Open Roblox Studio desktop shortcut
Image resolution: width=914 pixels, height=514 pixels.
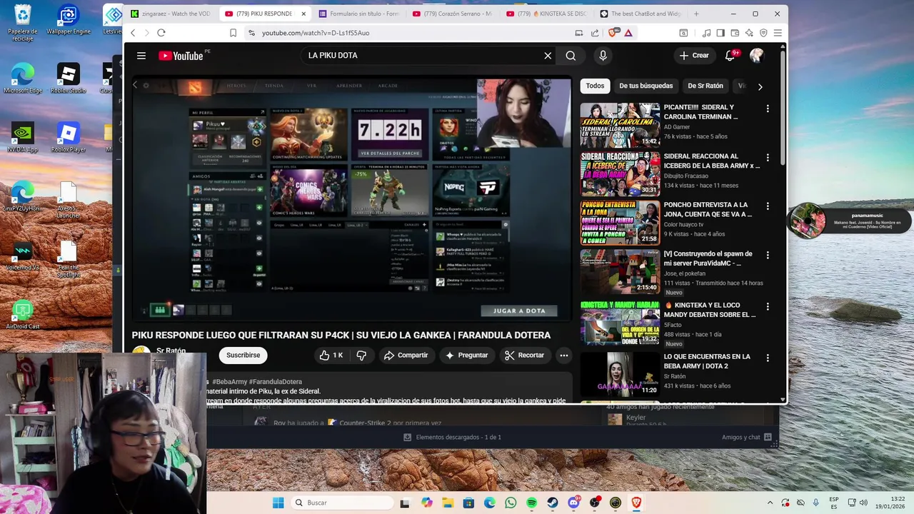pos(68,79)
